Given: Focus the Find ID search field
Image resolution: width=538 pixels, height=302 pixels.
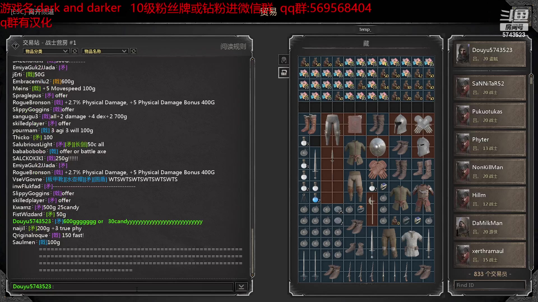Looking at the screenshot, I should 489,285.
